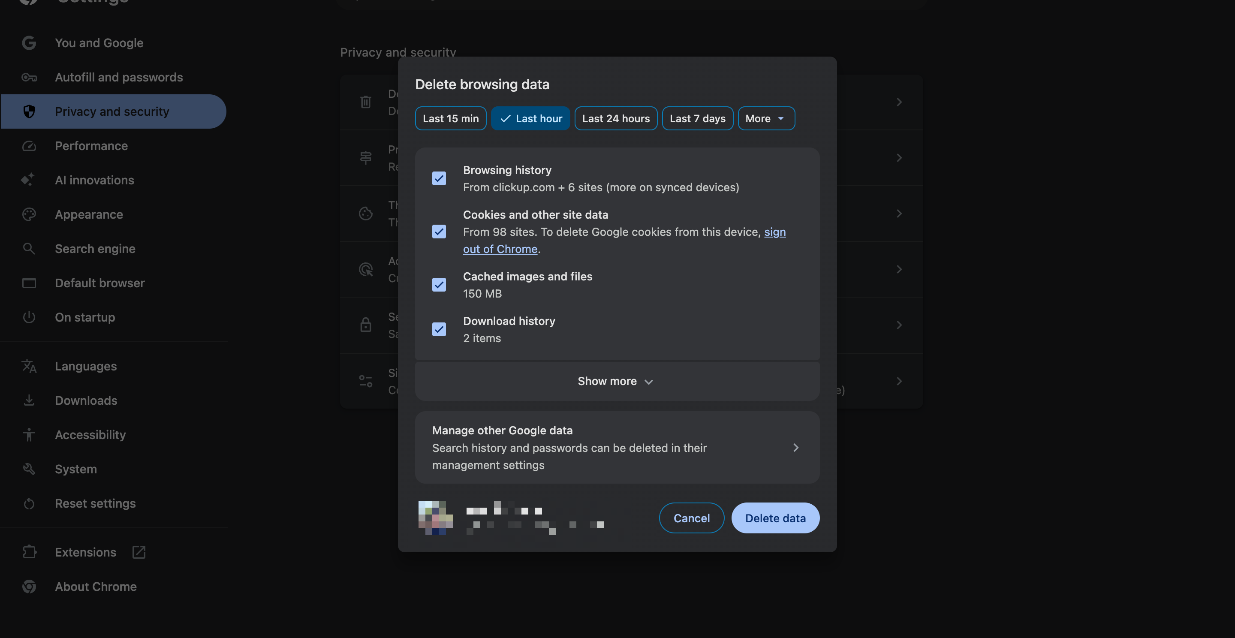Select the Last 7 days time range
Viewport: 1235px width, 638px height.
[697, 118]
